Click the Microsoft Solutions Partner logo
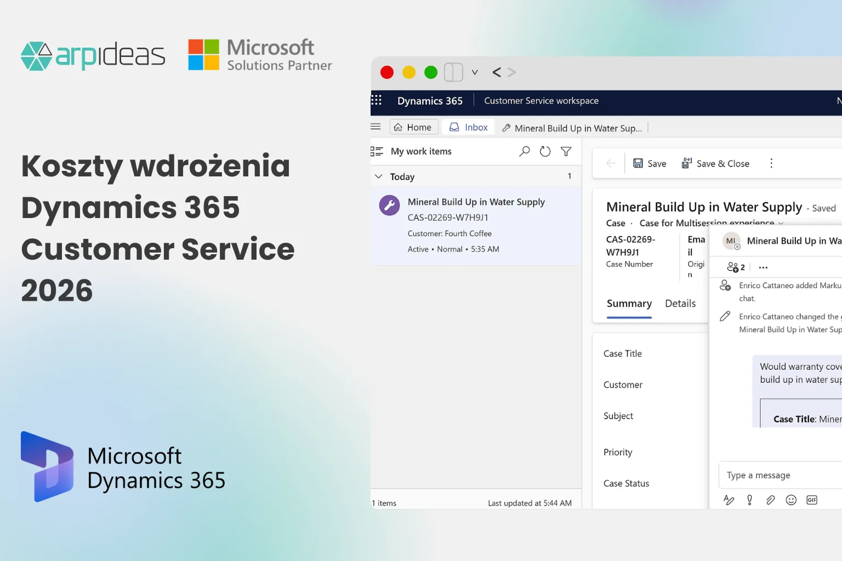 (x=260, y=55)
